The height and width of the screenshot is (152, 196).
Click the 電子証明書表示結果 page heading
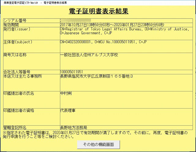click(98, 11)
